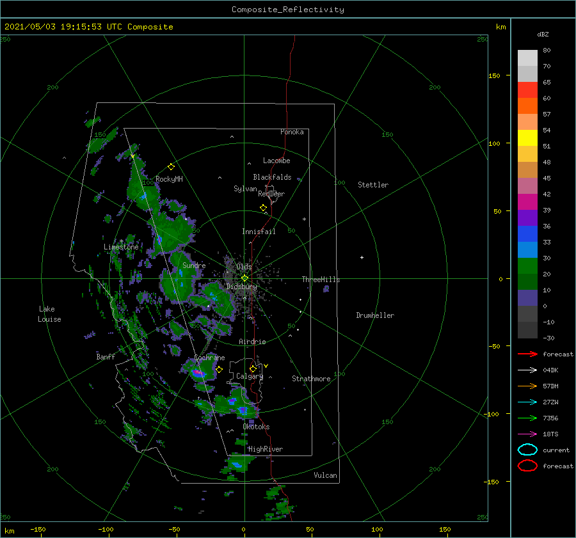
Task: Click the Innisfail label
Action: click(x=259, y=232)
